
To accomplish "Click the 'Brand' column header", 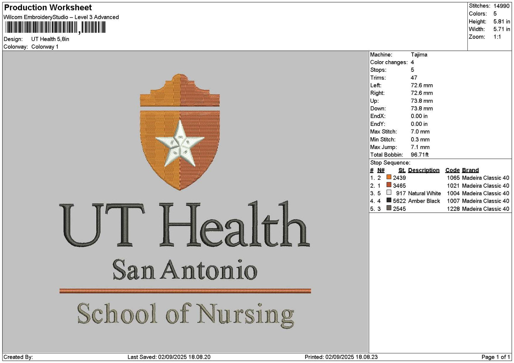I will pos(470,170).
